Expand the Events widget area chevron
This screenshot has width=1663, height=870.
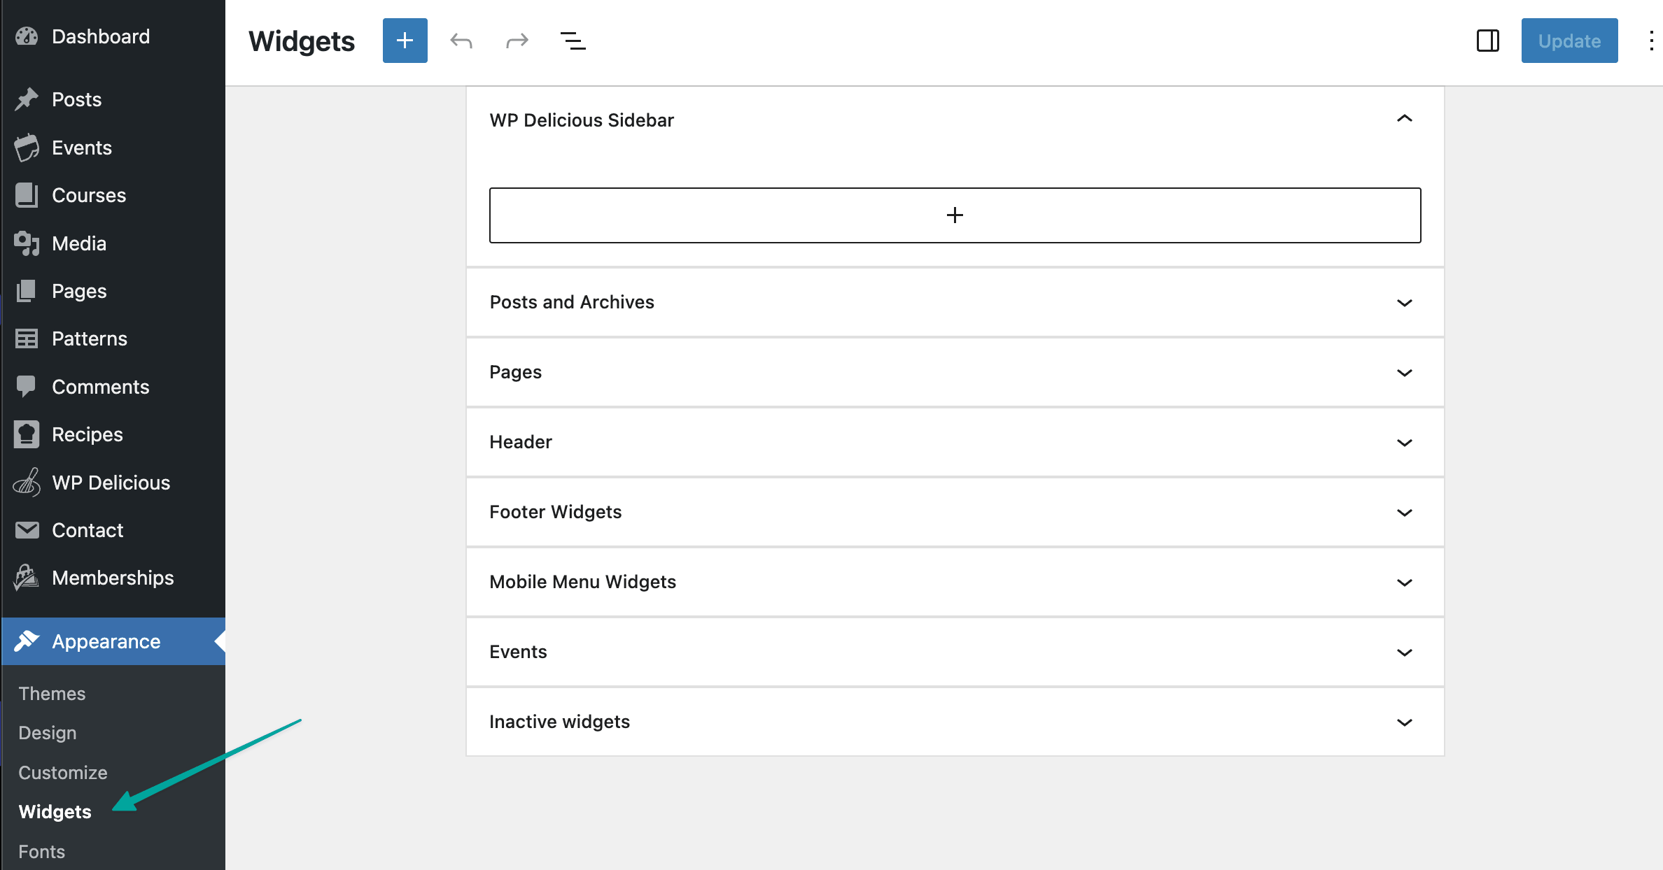pos(1404,652)
